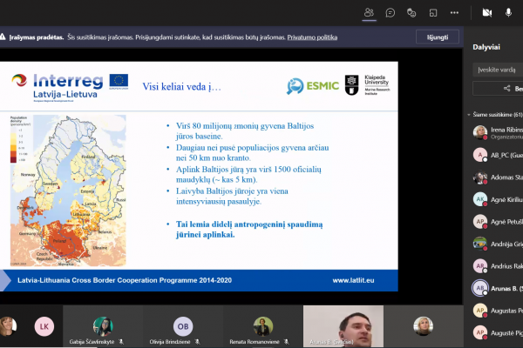Select Renata Romanovienė video tile
Image resolution: width=523 pixels, height=348 pixels.
tap(263, 326)
